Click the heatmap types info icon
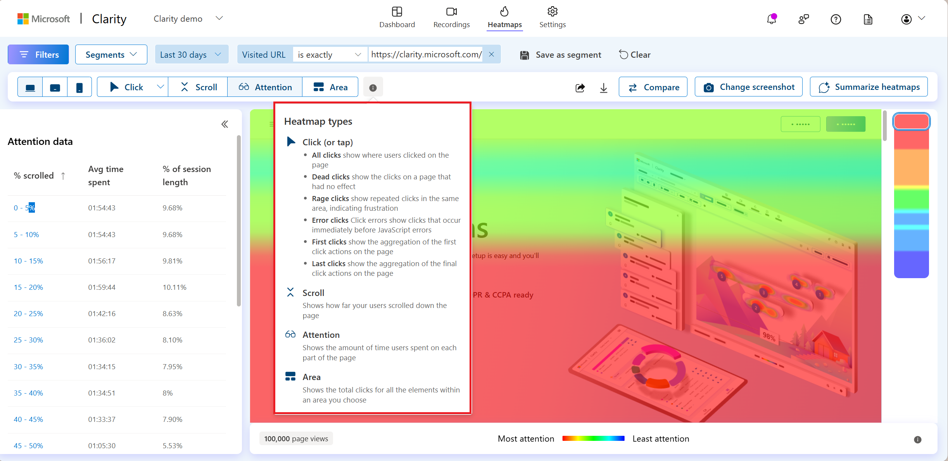This screenshot has height=461, width=948. [x=373, y=88]
